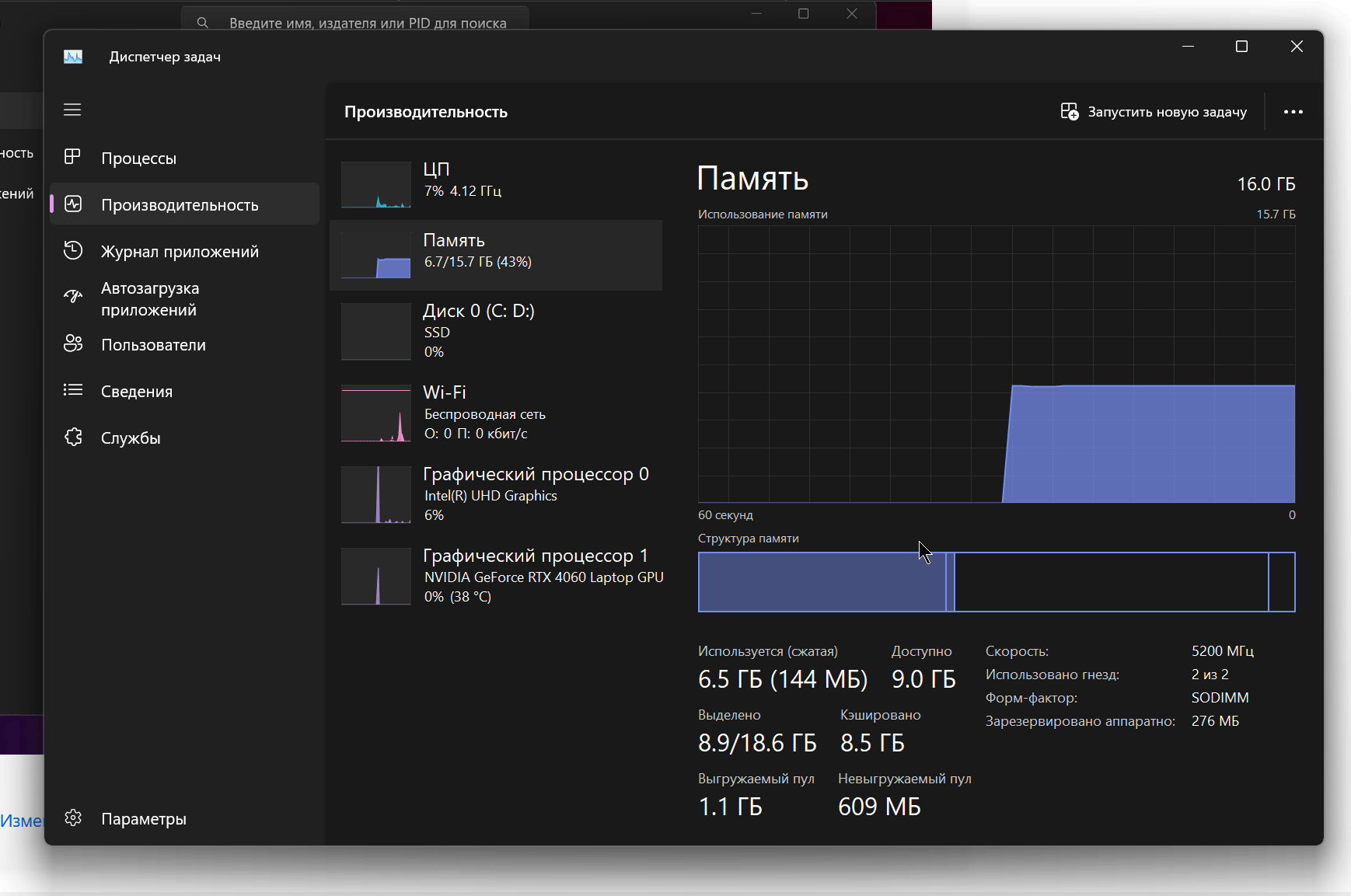Viewport: 1351px width, 896px height.
Task: Click the Details list icon
Action: point(73,390)
